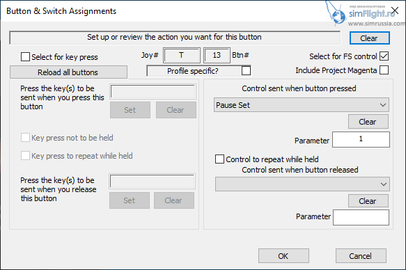This screenshot has height=270, width=406.
Task: Open the 'Pause Set' control dropdown
Action: 302,105
